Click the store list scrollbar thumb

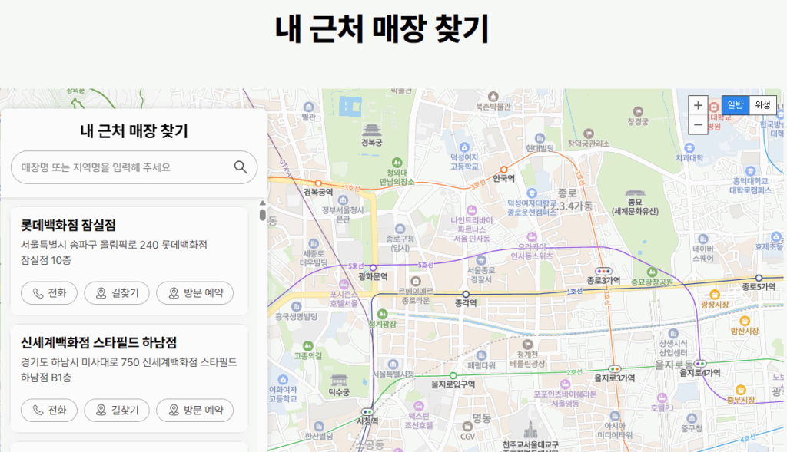click(x=263, y=214)
